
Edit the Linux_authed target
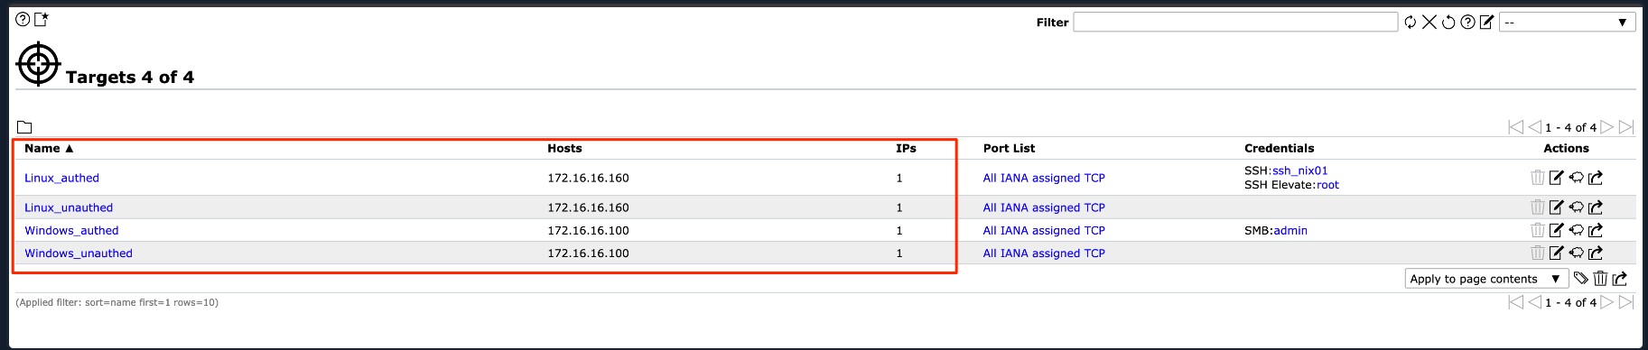(x=1556, y=178)
